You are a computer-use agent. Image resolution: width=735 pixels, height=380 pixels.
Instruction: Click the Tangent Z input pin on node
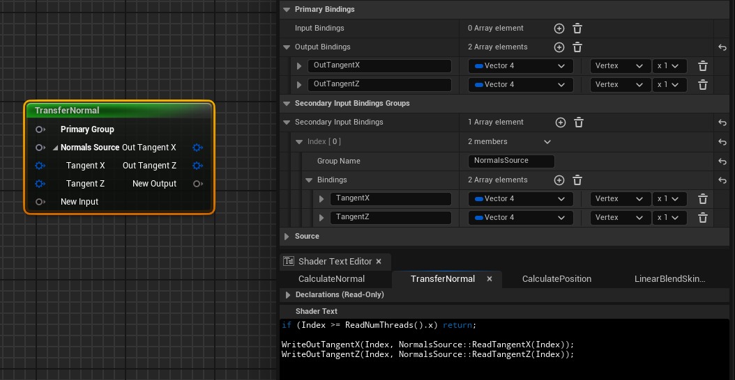[40, 184]
